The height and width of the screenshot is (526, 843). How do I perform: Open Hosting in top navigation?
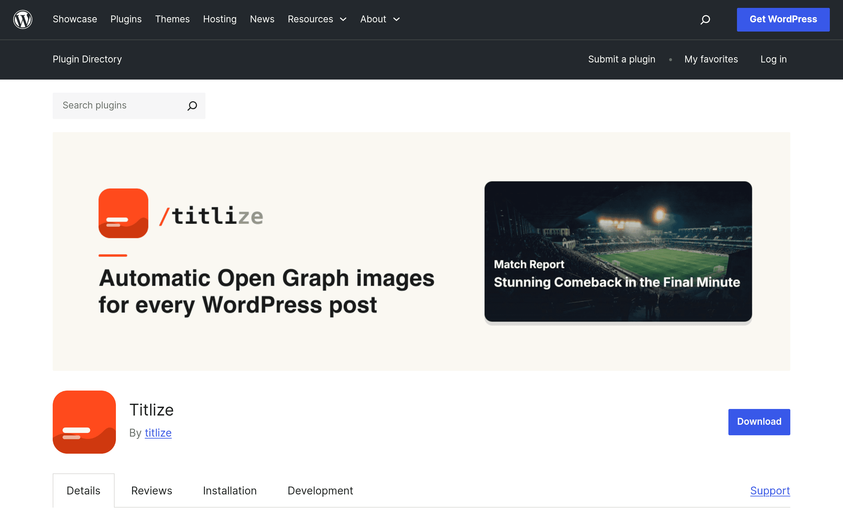(x=220, y=19)
